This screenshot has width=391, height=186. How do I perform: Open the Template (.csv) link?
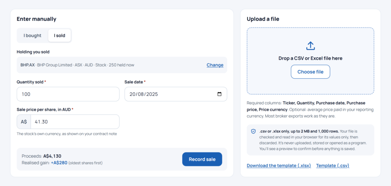[x=333, y=165]
